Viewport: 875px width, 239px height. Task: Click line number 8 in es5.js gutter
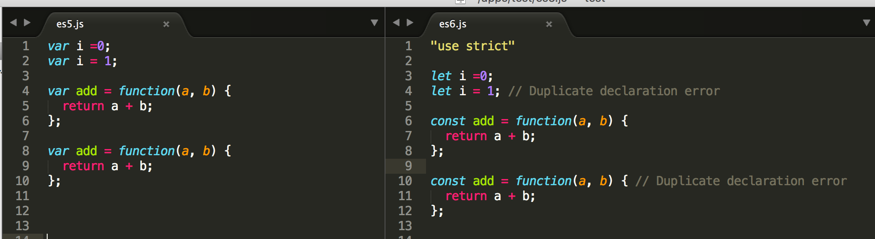tap(26, 151)
